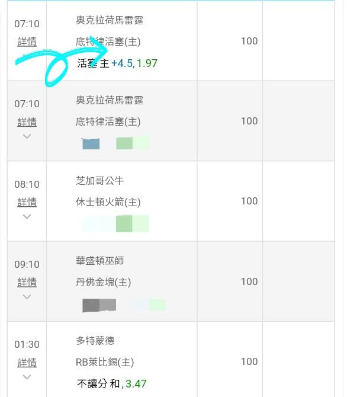The image size is (354, 397).
Task: Open 詳情 link for first 07:10 game
Action: (27, 42)
